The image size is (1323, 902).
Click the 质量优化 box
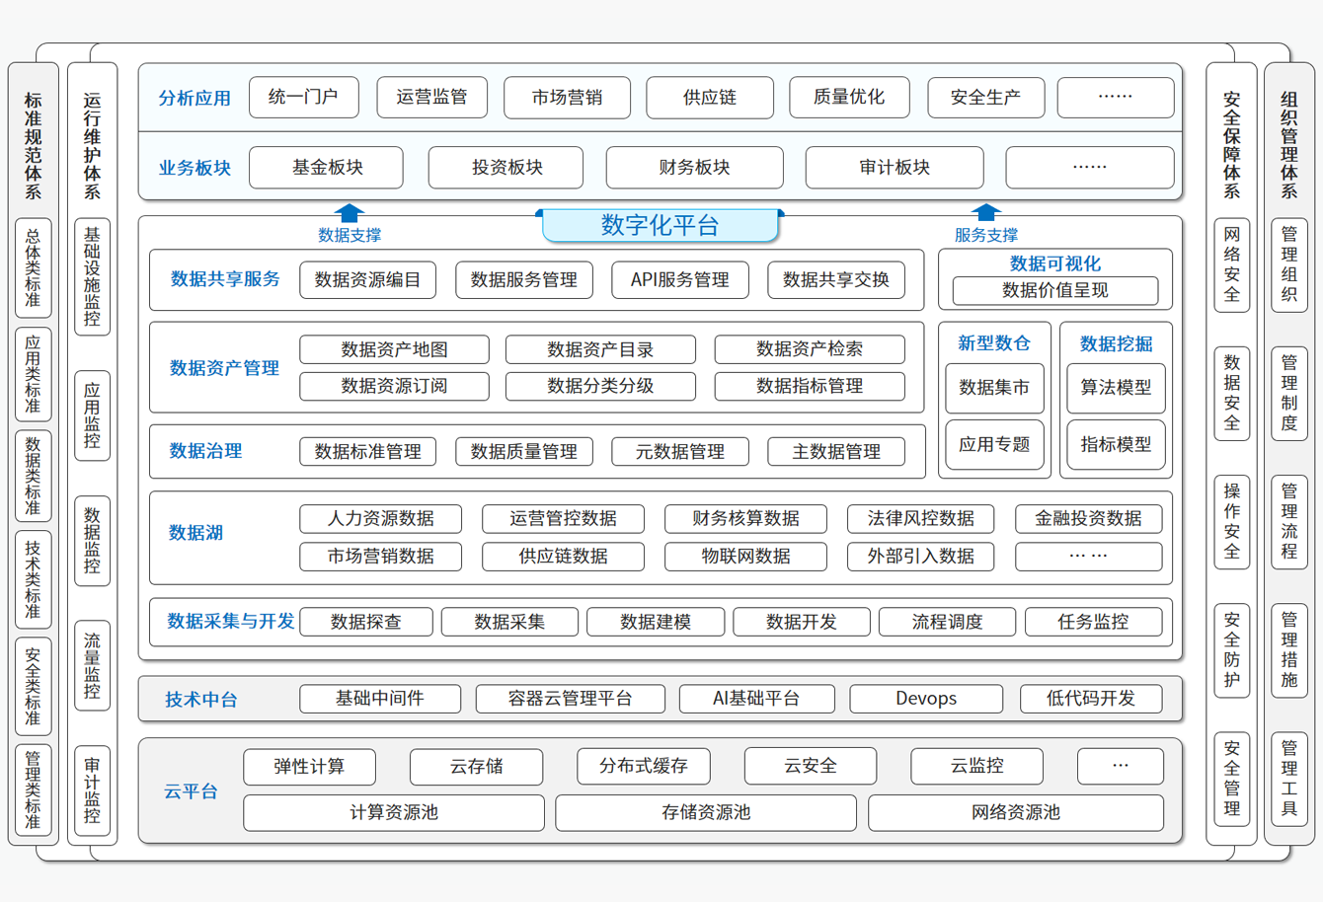click(x=849, y=97)
